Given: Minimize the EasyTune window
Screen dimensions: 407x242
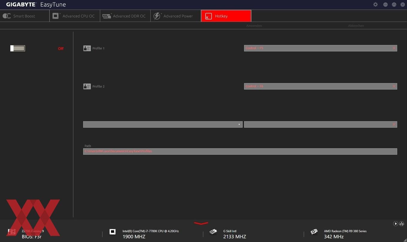Looking at the screenshot, I should pos(385,4).
